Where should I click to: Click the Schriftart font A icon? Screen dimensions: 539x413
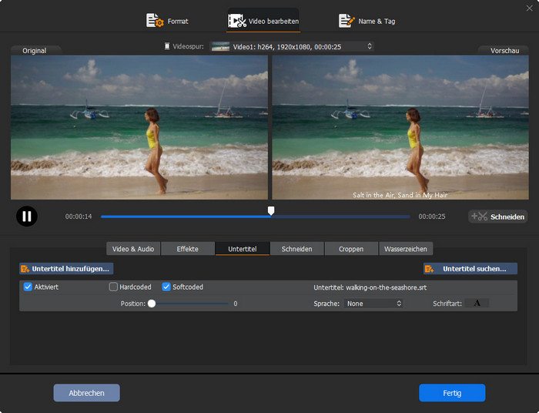(x=477, y=304)
